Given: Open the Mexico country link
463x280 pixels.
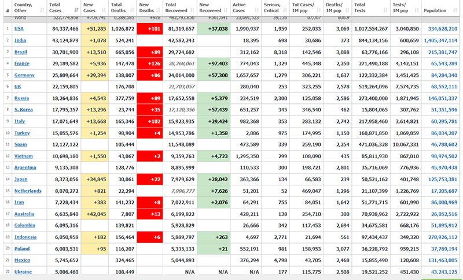Looking at the screenshot, I should pyautogui.click(x=22, y=260).
